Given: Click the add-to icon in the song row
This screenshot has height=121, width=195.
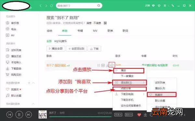Looking at the screenshot, I should tap(103, 65).
